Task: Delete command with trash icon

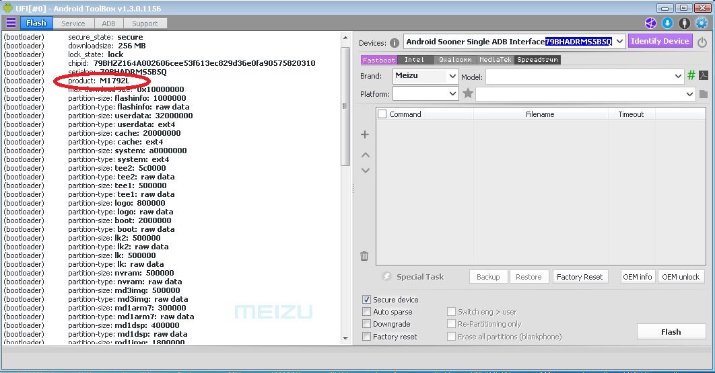Action: point(364,256)
